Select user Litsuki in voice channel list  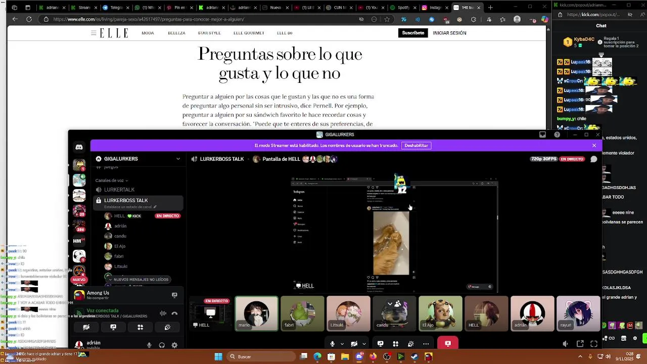click(121, 266)
